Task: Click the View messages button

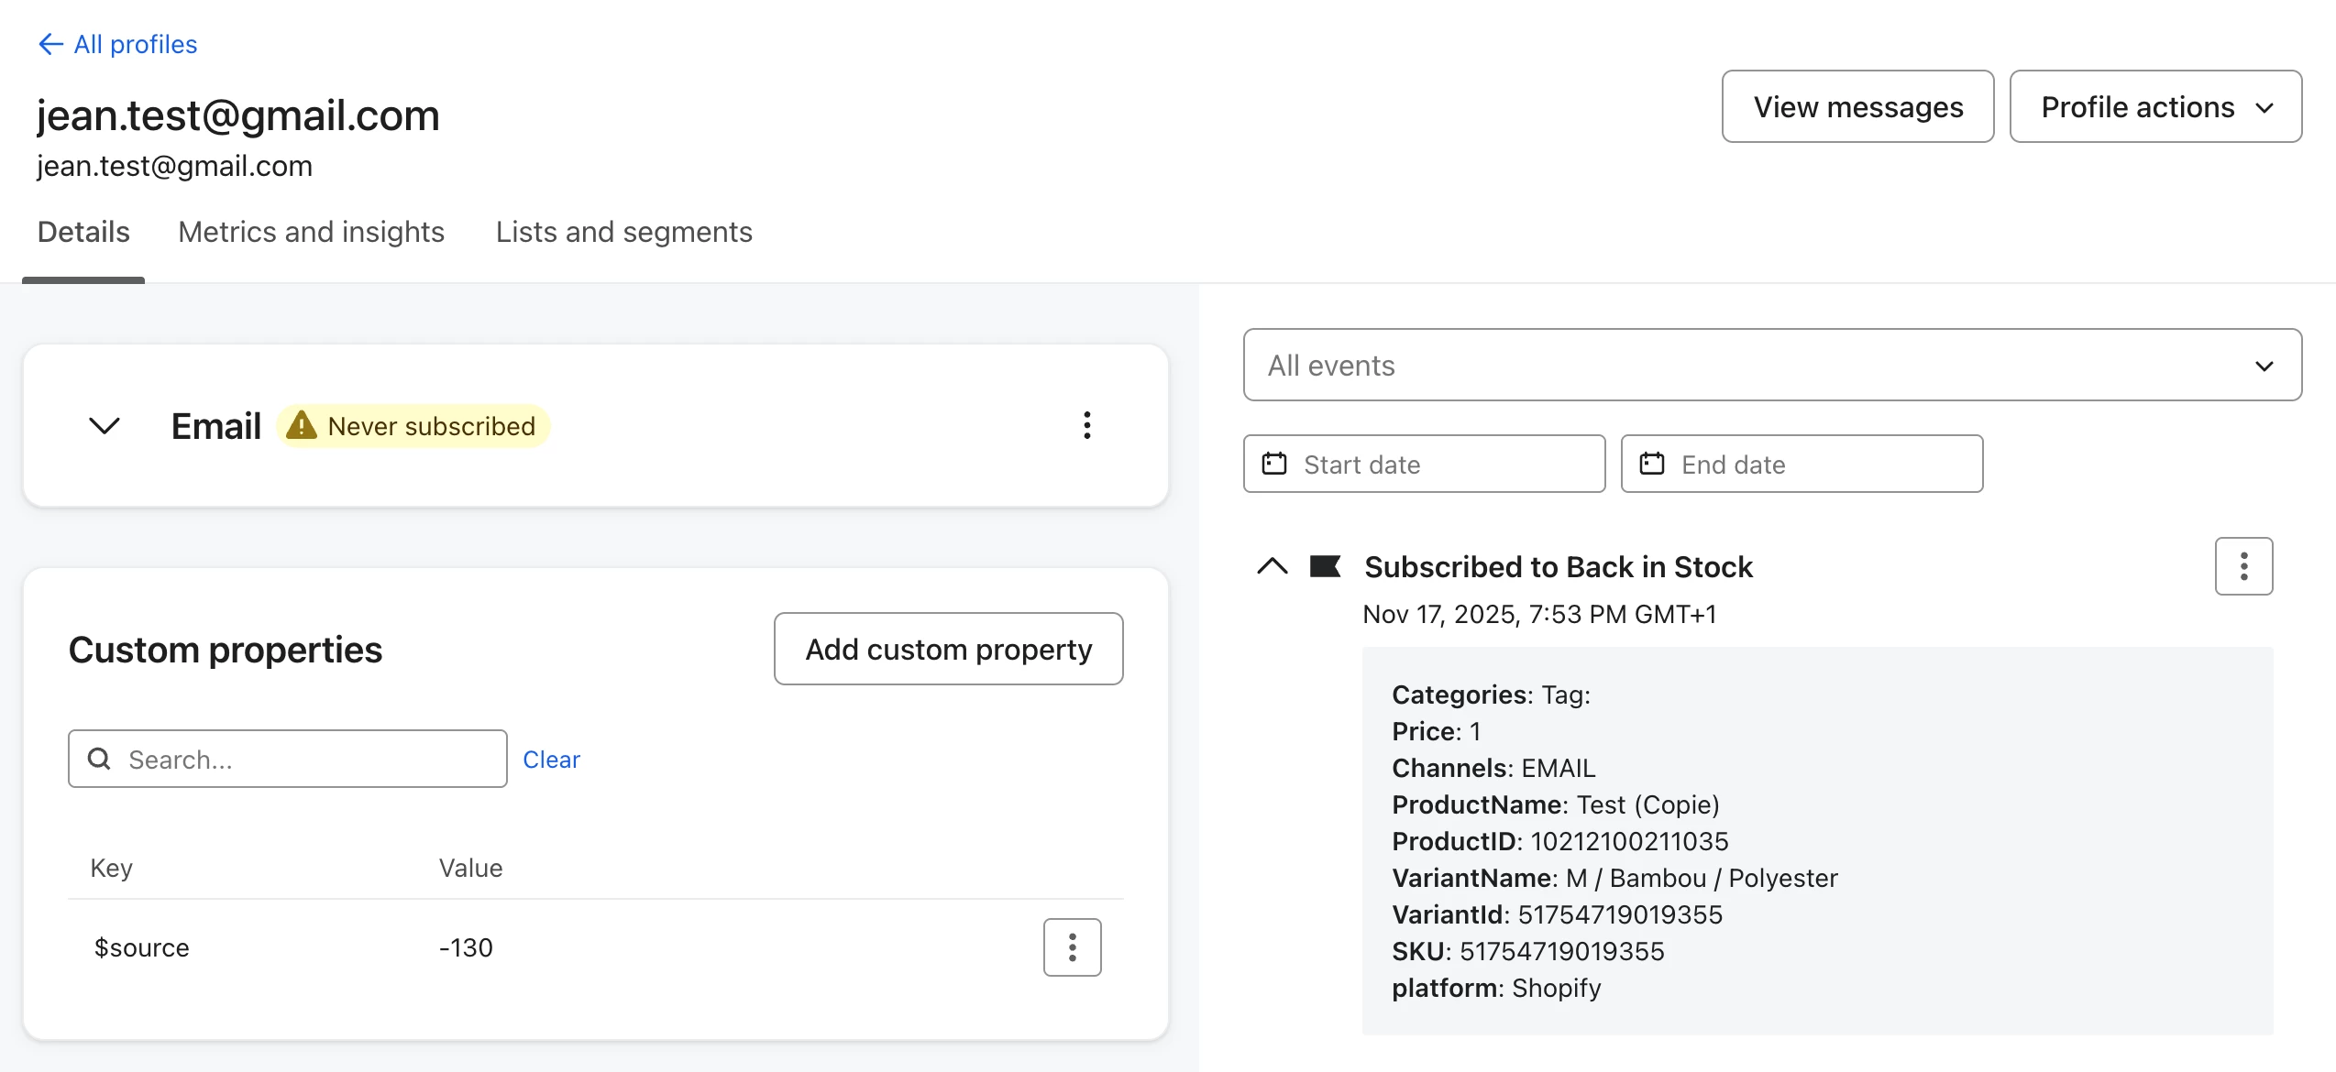Action: pyautogui.click(x=1857, y=107)
